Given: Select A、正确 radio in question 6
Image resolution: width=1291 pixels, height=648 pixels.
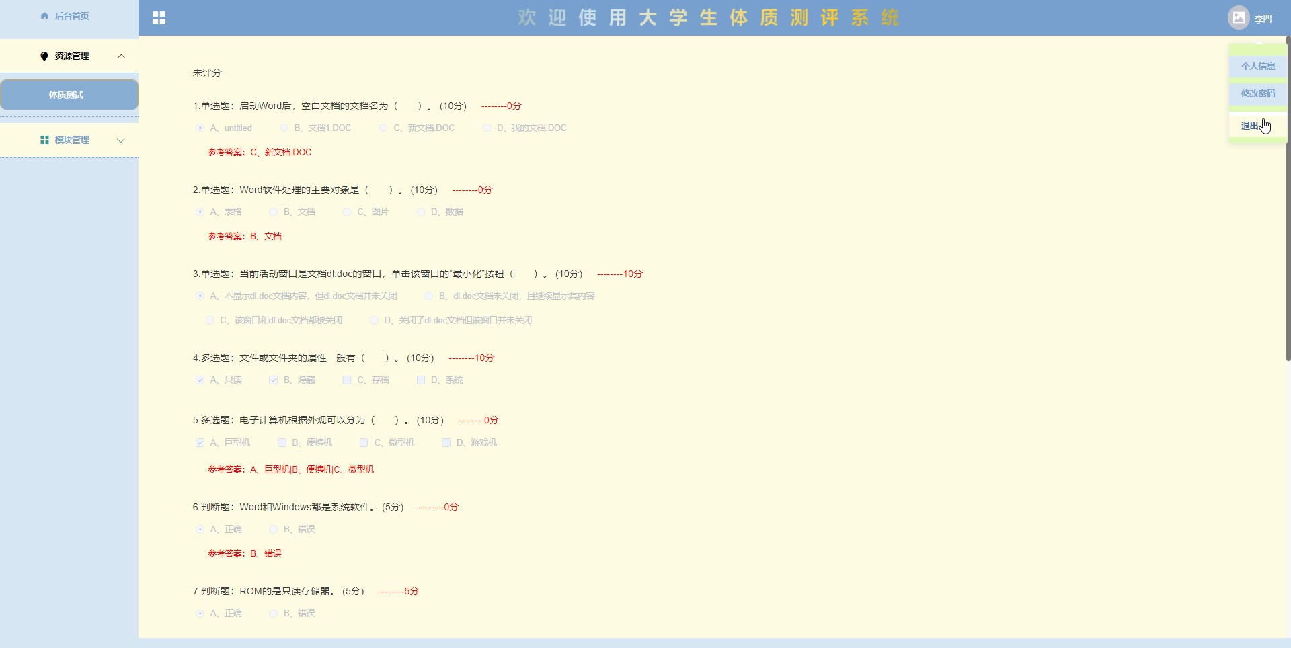Looking at the screenshot, I should point(200,529).
